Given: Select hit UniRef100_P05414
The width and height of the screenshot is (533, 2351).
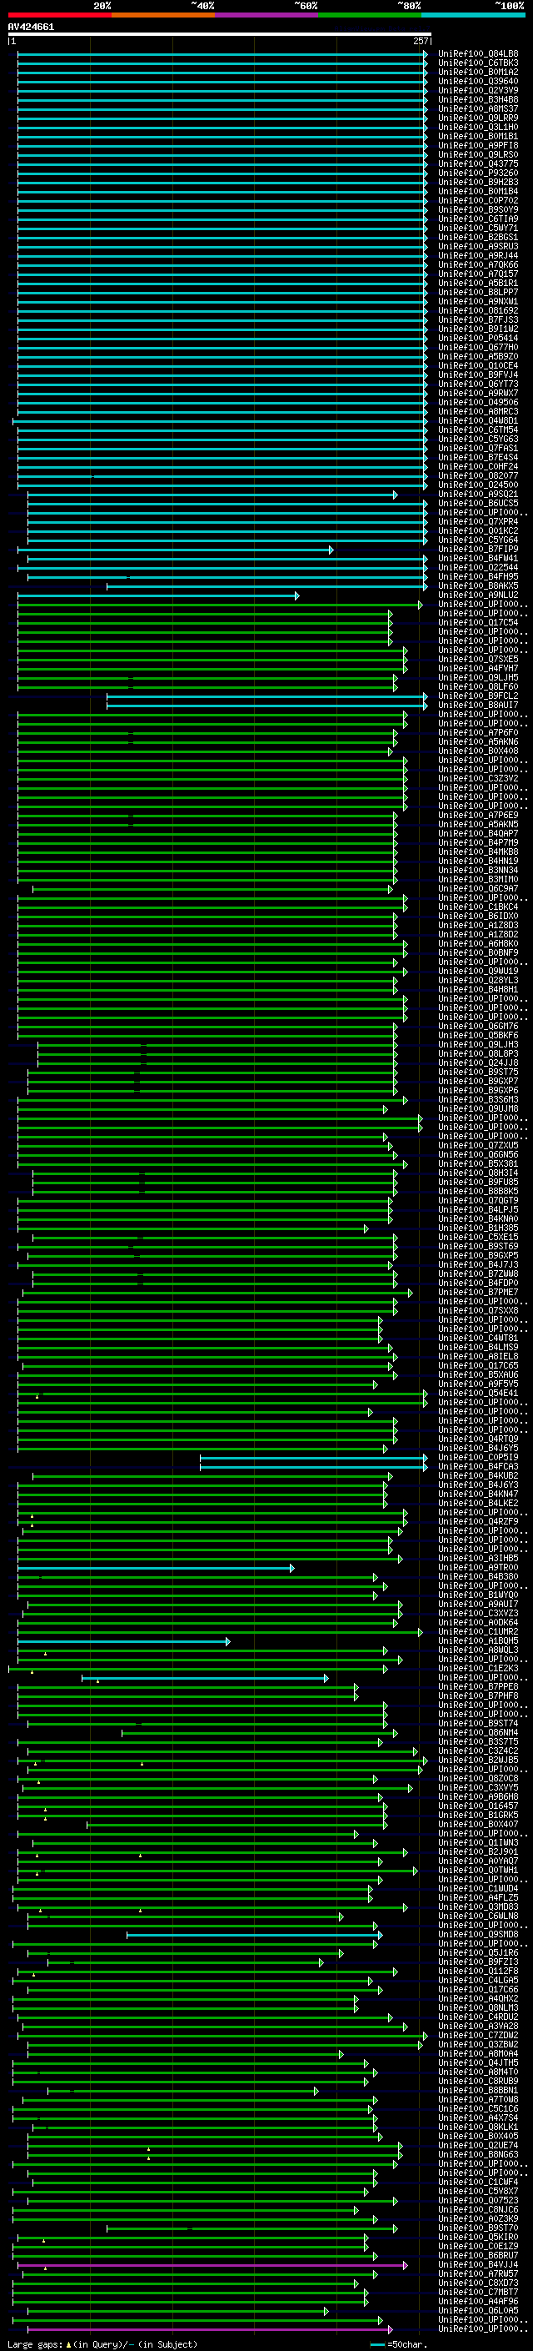Looking at the screenshot, I should pos(478,338).
